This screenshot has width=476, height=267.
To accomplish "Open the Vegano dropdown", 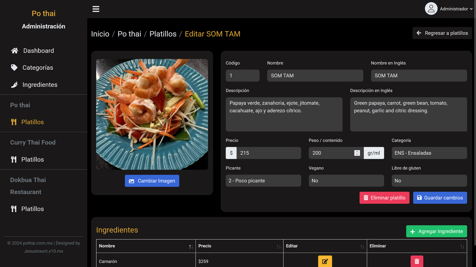I will click(346, 181).
